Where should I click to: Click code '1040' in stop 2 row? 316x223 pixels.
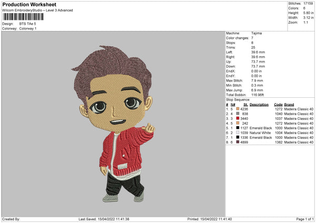click(279, 114)
